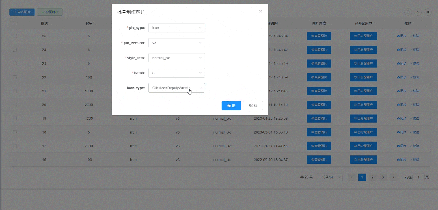The width and height of the screenshot is (438, 210).
Task: Click cloud sync icon for batch 22
Action: [x=401, y=77]
